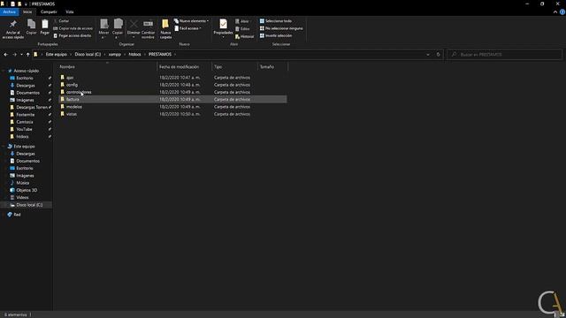Open the Mover a dropdown
This screenshot has width=566, height=318.
[x=103, y=29]
